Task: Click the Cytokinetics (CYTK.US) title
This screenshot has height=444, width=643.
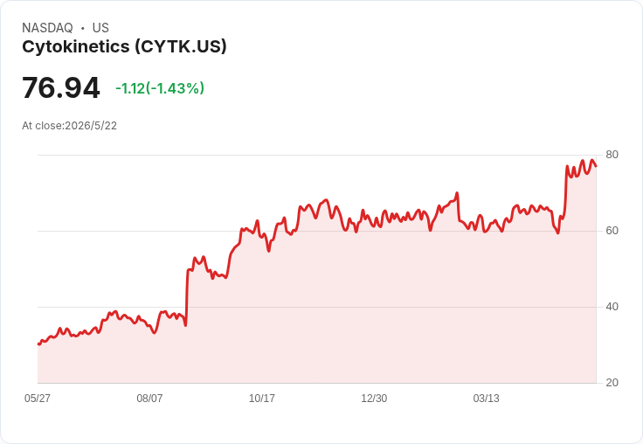Action: pyautogui.click(x=124, y=47)
